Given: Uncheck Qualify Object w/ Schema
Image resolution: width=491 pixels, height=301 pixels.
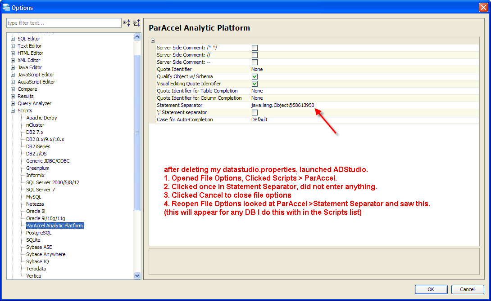Looking at the screenshot, I should pyautogui.click(x=255, y=76).
